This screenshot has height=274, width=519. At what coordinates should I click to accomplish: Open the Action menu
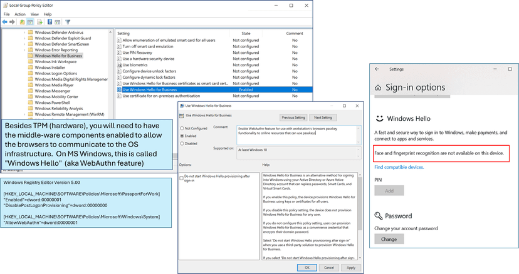point(19,13)
